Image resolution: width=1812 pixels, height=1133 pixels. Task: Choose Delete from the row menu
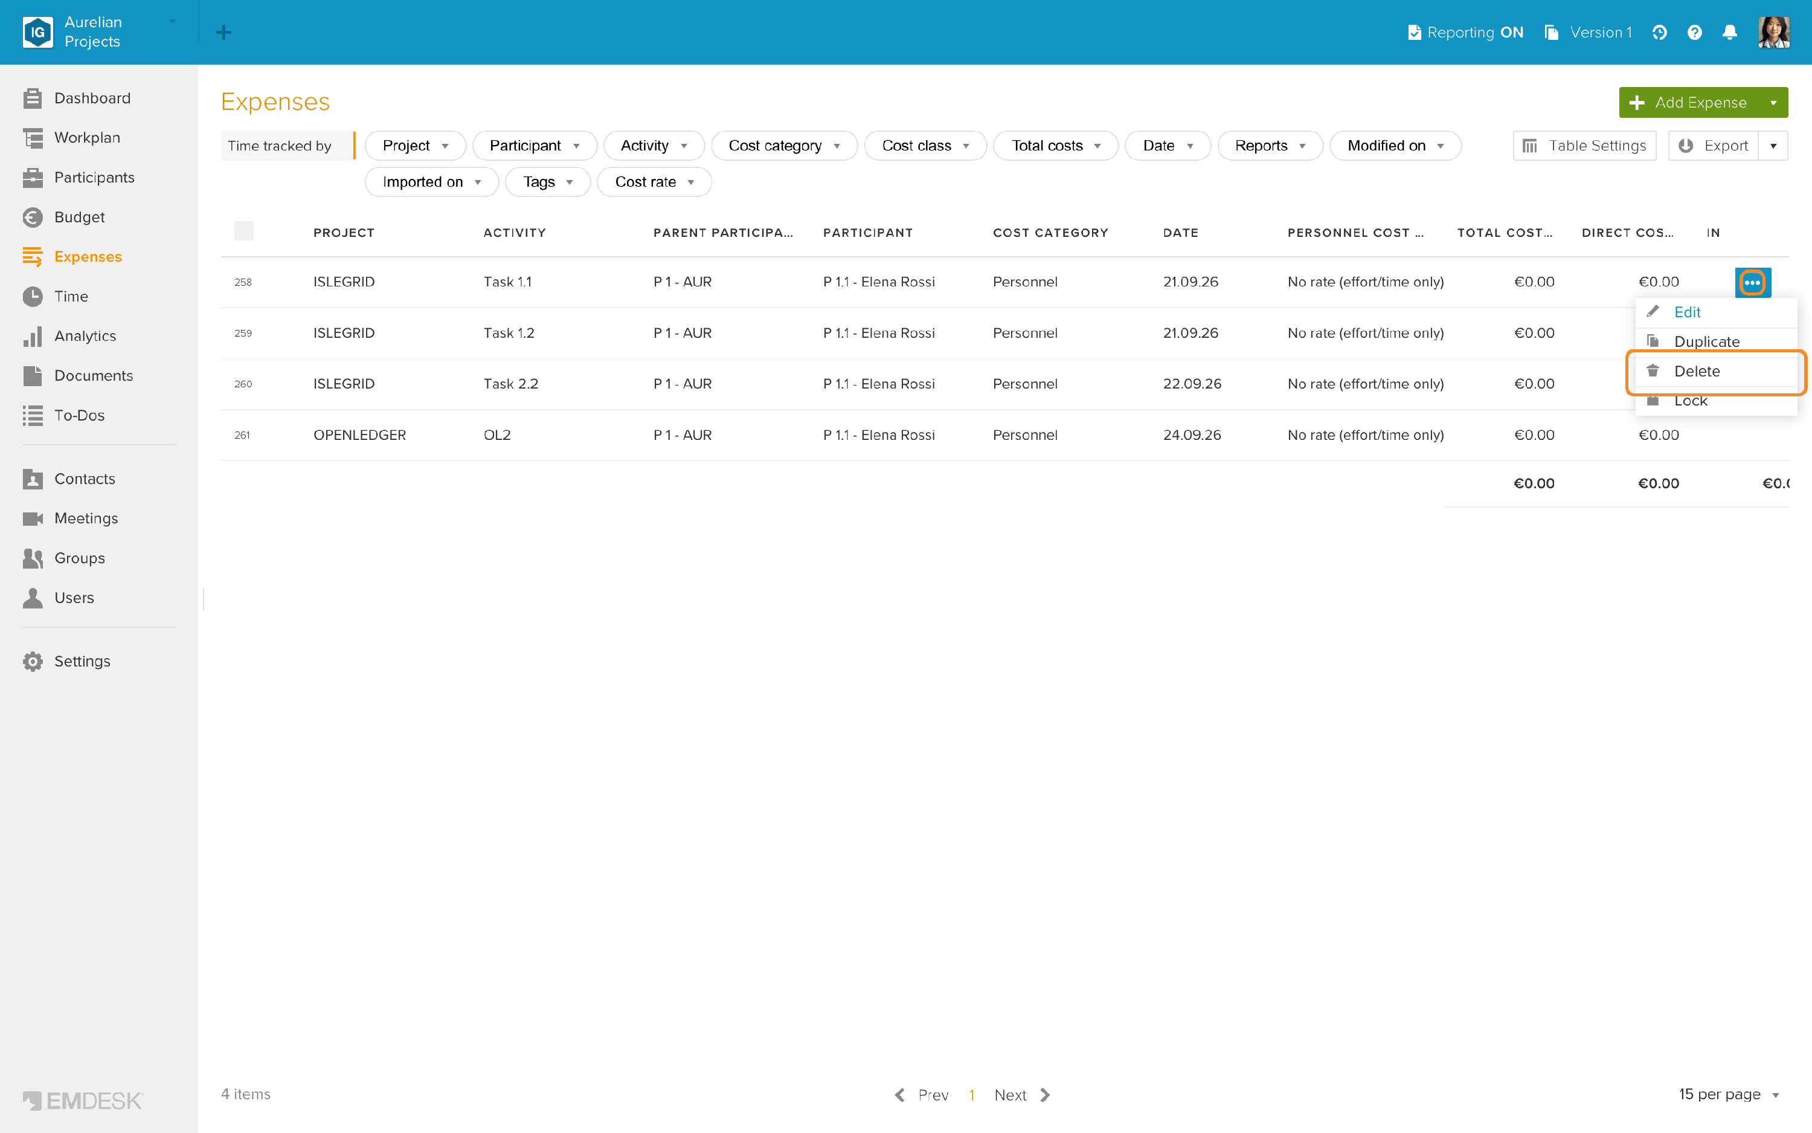point(1716,372)
